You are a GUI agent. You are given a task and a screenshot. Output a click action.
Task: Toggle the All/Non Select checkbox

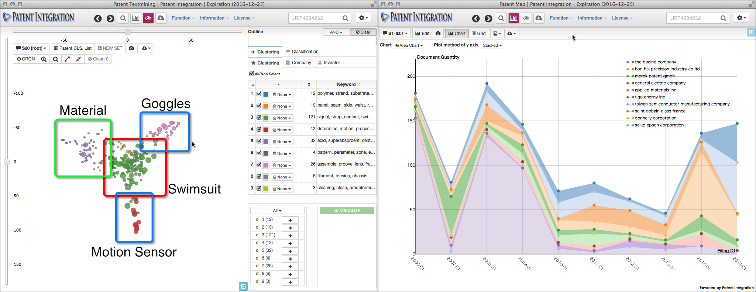click(252, 74)
